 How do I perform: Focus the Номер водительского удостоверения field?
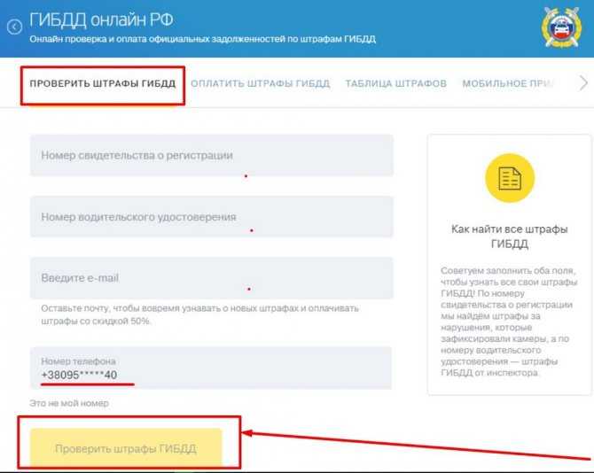click(x=212, y=217)
